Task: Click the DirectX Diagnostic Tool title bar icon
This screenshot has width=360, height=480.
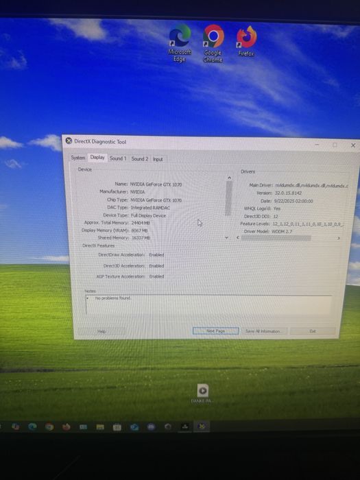Action: 69,141
